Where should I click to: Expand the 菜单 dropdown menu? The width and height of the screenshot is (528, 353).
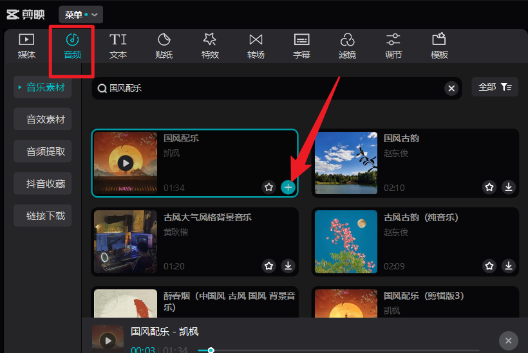(81, 14)
